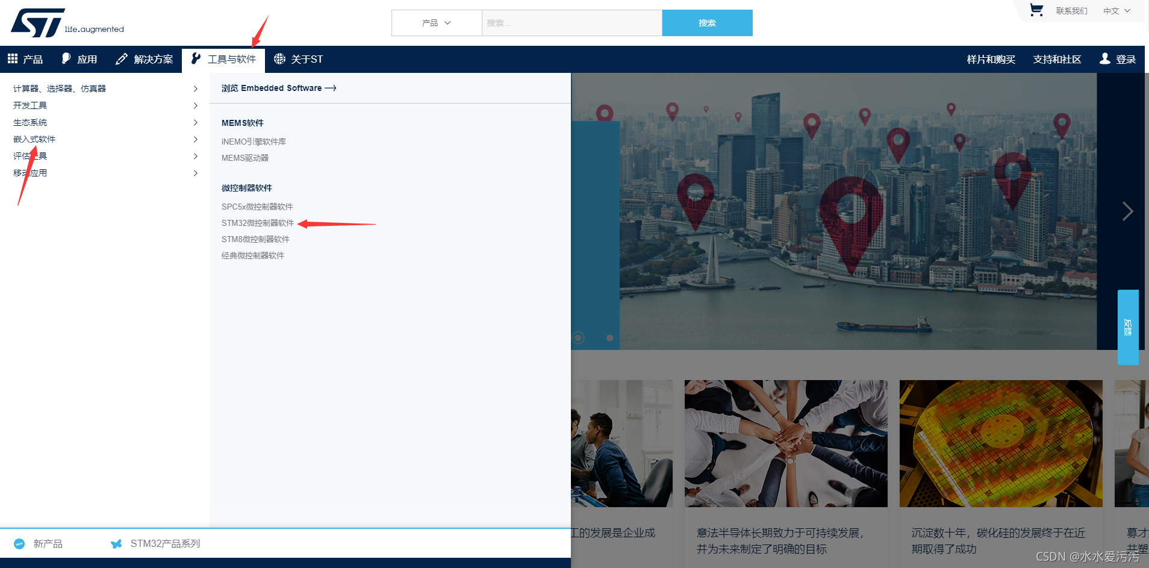Open the man at desk thumbnail

(x=622, y=443)
